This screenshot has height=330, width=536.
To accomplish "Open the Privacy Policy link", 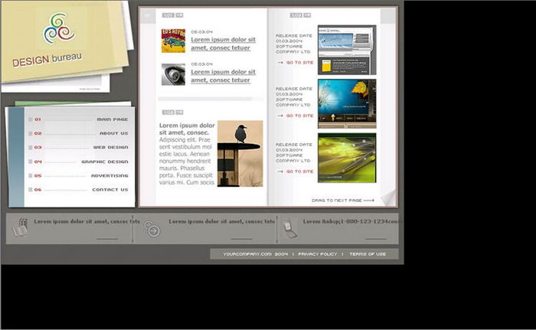I will point(317,253).
